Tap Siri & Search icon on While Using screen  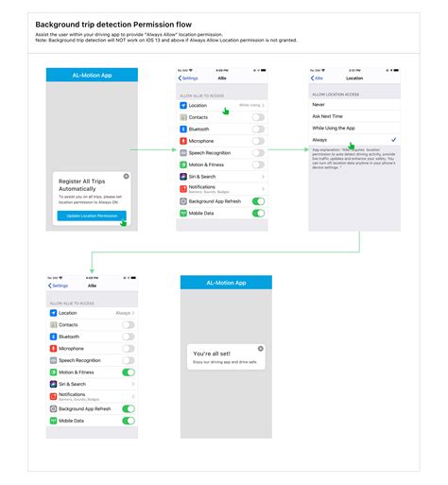pyautogui.click(x=183, y=177)
